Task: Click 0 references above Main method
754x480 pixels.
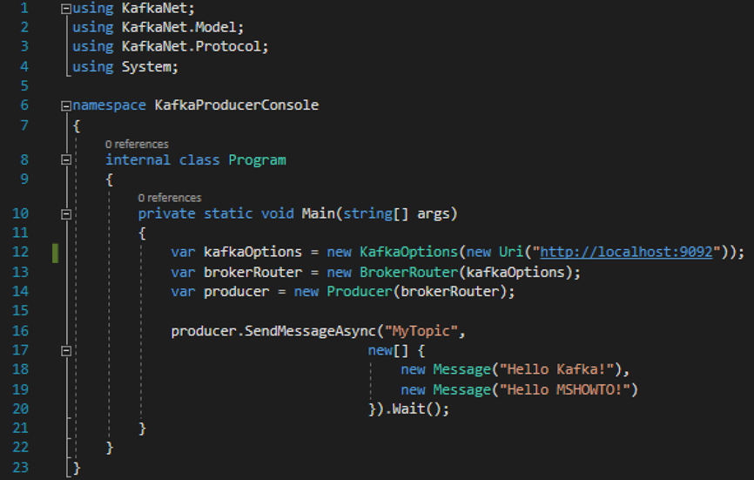Action: point(170,198)
